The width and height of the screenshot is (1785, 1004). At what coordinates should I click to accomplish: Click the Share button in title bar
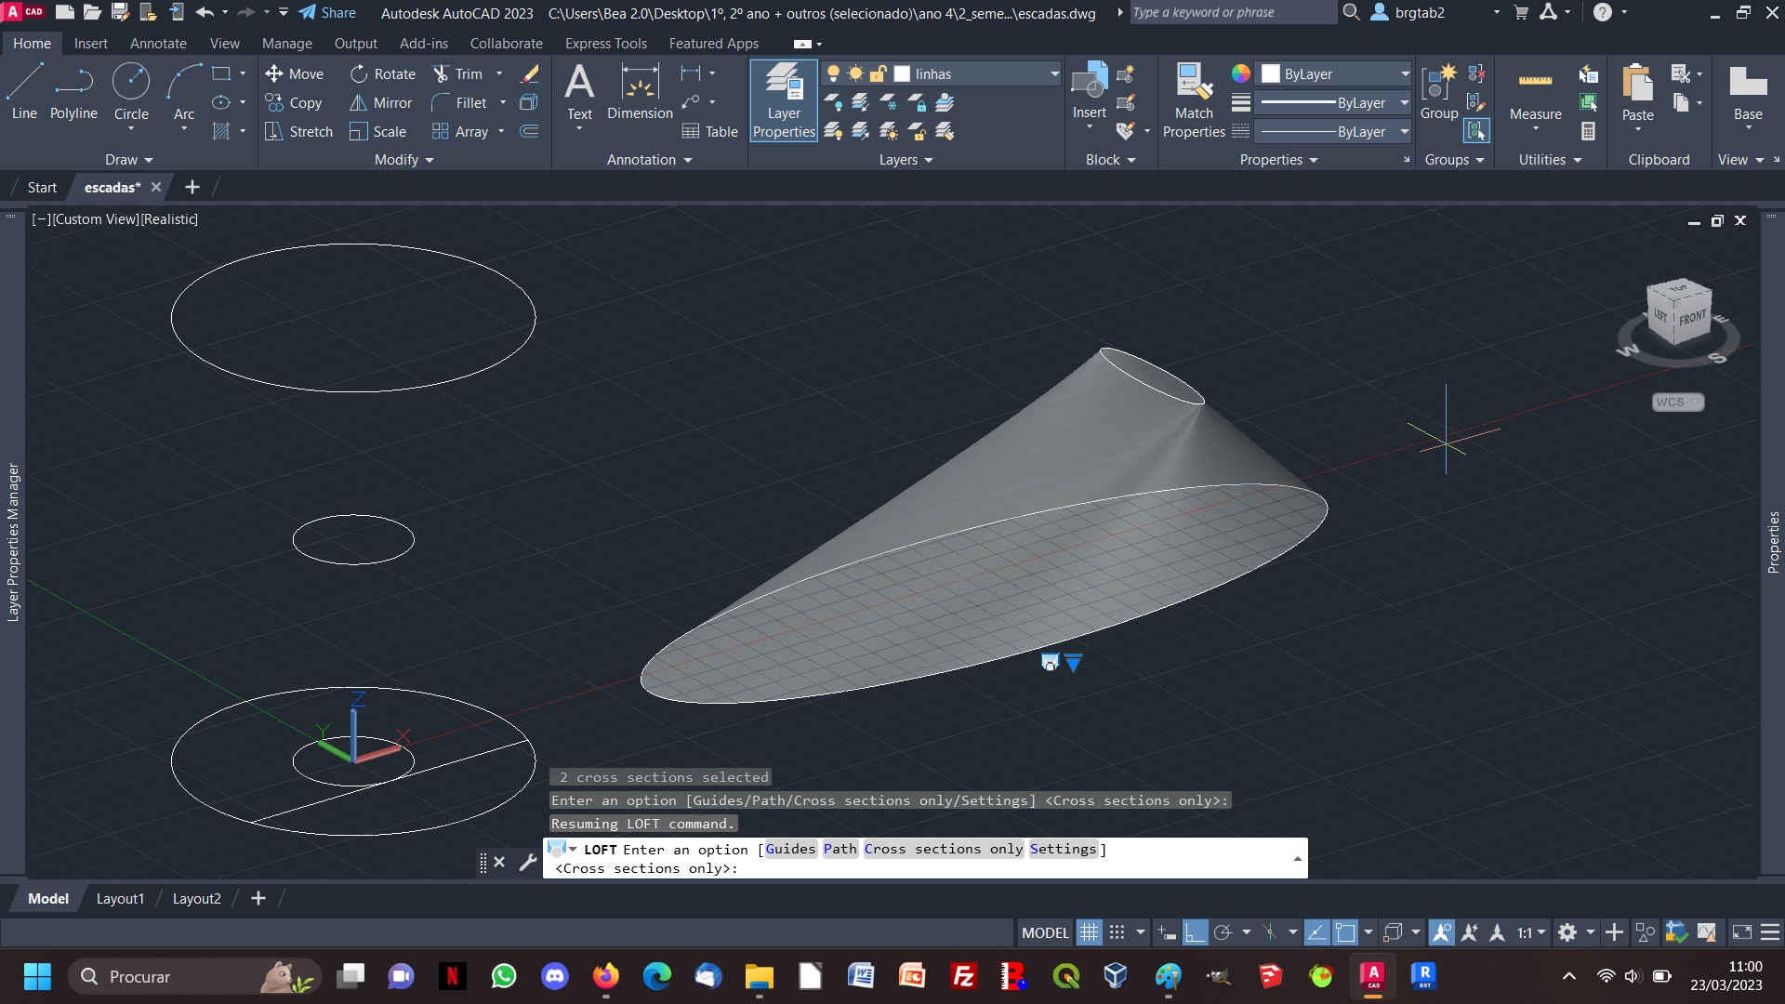point(327,12)
